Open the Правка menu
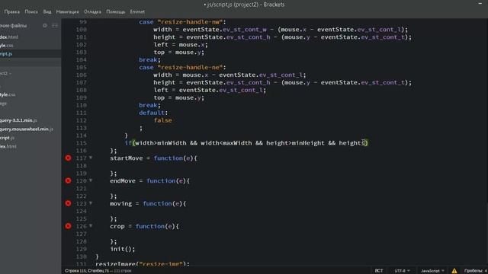Image resolution: width=488 pixels, height=274 pixels. pos(12,12)
